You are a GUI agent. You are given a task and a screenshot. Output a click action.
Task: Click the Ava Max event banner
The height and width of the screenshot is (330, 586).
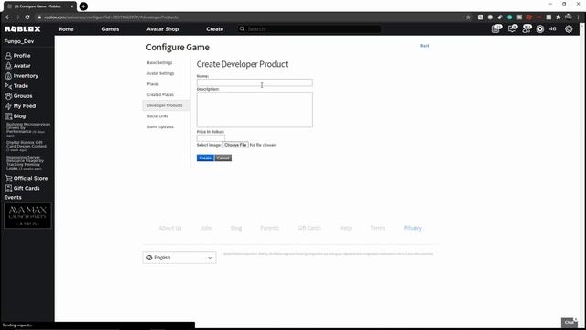pyautogui.click(x=27, y=215)
